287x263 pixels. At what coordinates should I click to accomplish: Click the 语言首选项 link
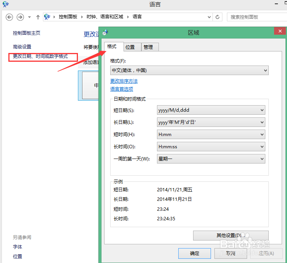[x=122, y=89]
